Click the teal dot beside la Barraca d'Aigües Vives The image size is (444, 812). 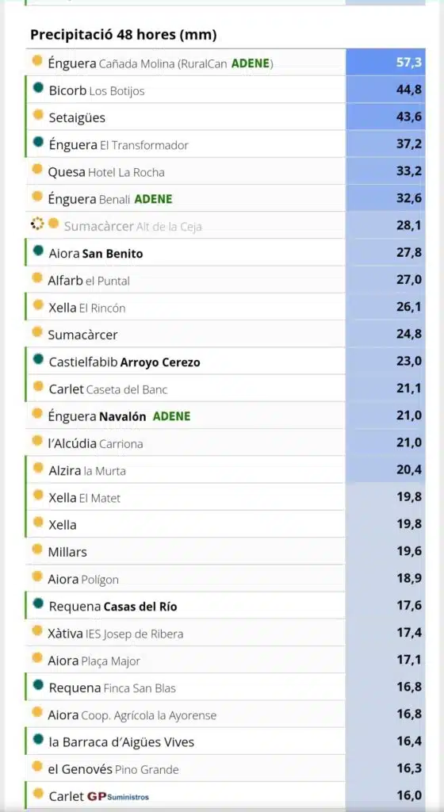(38, 739)
